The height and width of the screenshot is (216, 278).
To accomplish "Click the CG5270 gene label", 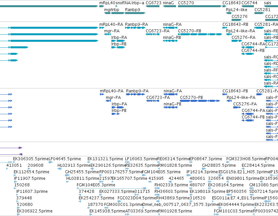I will click(x=186, y=3).
